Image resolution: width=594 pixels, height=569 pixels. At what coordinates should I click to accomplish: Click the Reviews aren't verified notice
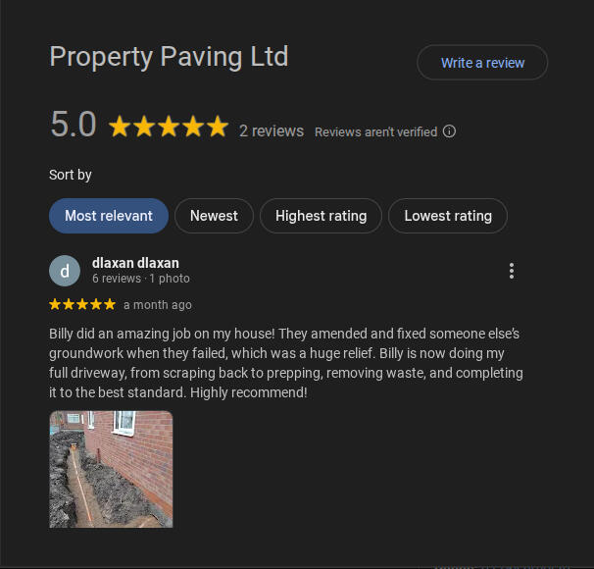tap(376, 131)
